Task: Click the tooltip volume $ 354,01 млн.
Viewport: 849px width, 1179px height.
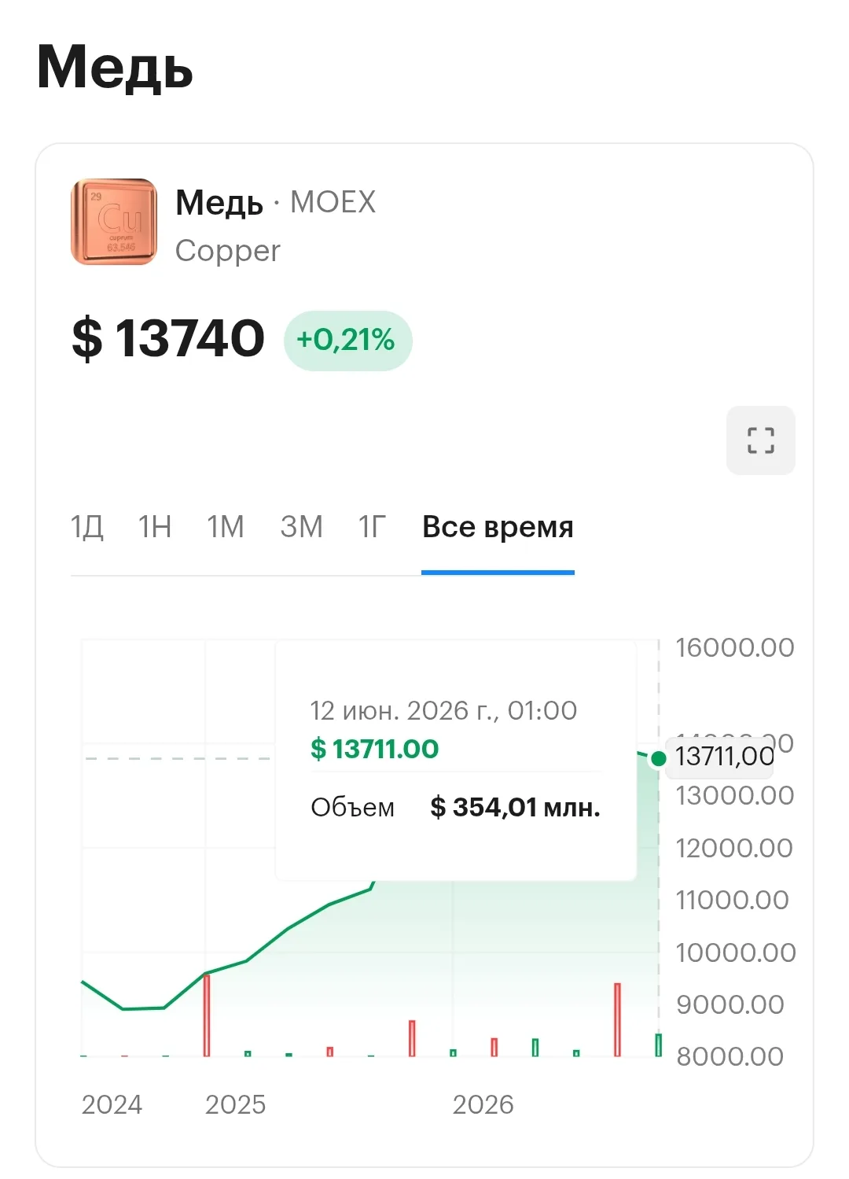Action: pos(515,807)
